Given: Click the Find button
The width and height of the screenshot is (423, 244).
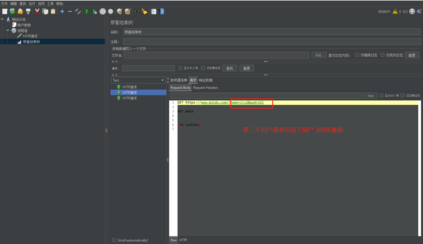Looking at the screenshot, I should click(371, 96).
